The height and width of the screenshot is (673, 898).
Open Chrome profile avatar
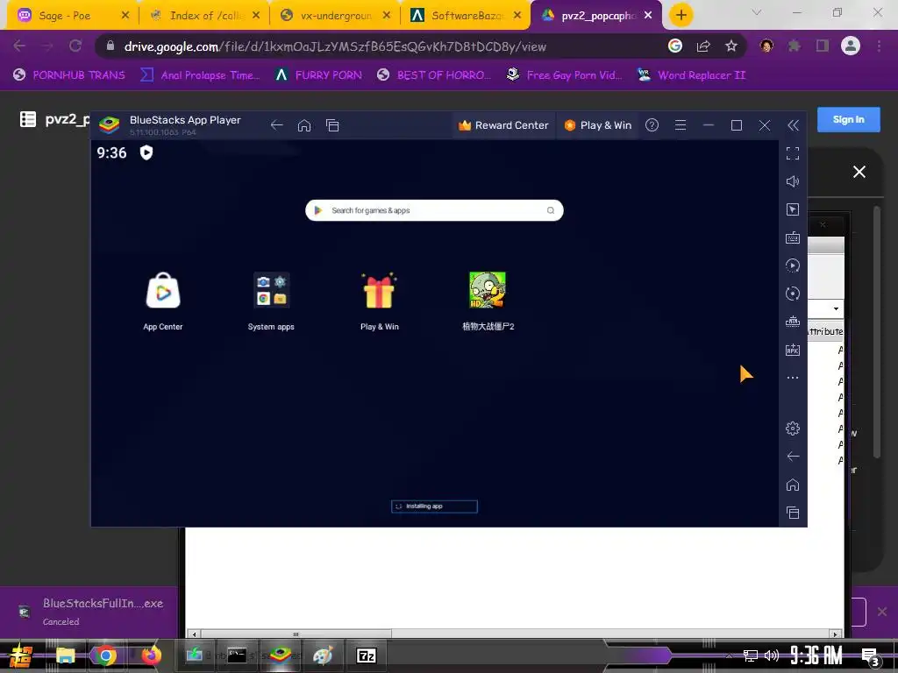point(851,46)
